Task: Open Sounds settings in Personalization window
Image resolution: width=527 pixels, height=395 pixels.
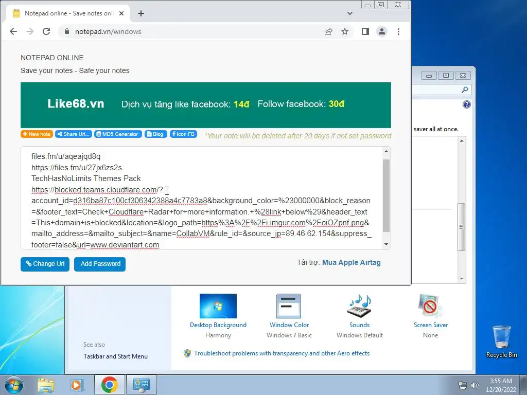Action: pos(359,316)
